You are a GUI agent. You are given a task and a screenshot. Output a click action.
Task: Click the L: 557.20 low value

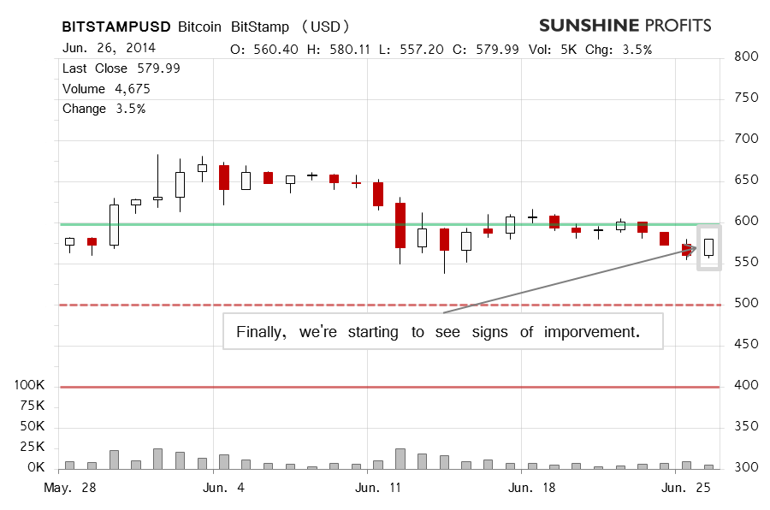tap(411, 50)
